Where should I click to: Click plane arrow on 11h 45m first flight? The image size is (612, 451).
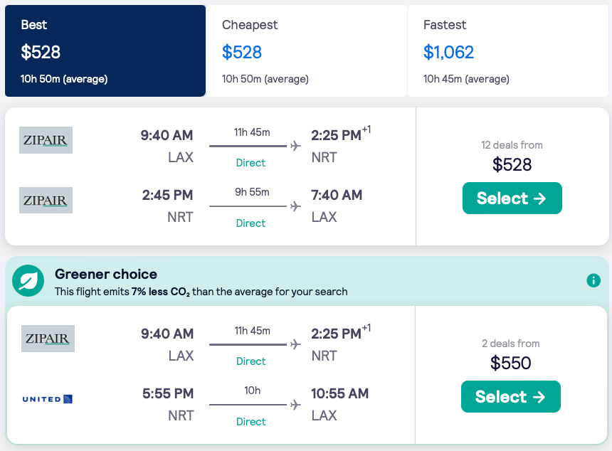tap(295, 146)
